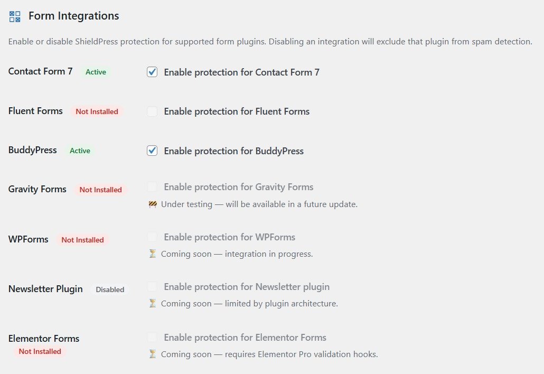This screenshot has height=374, width=544.
Task: Uncheck protection for BuddyPress
Action: [x=152, y=151]
